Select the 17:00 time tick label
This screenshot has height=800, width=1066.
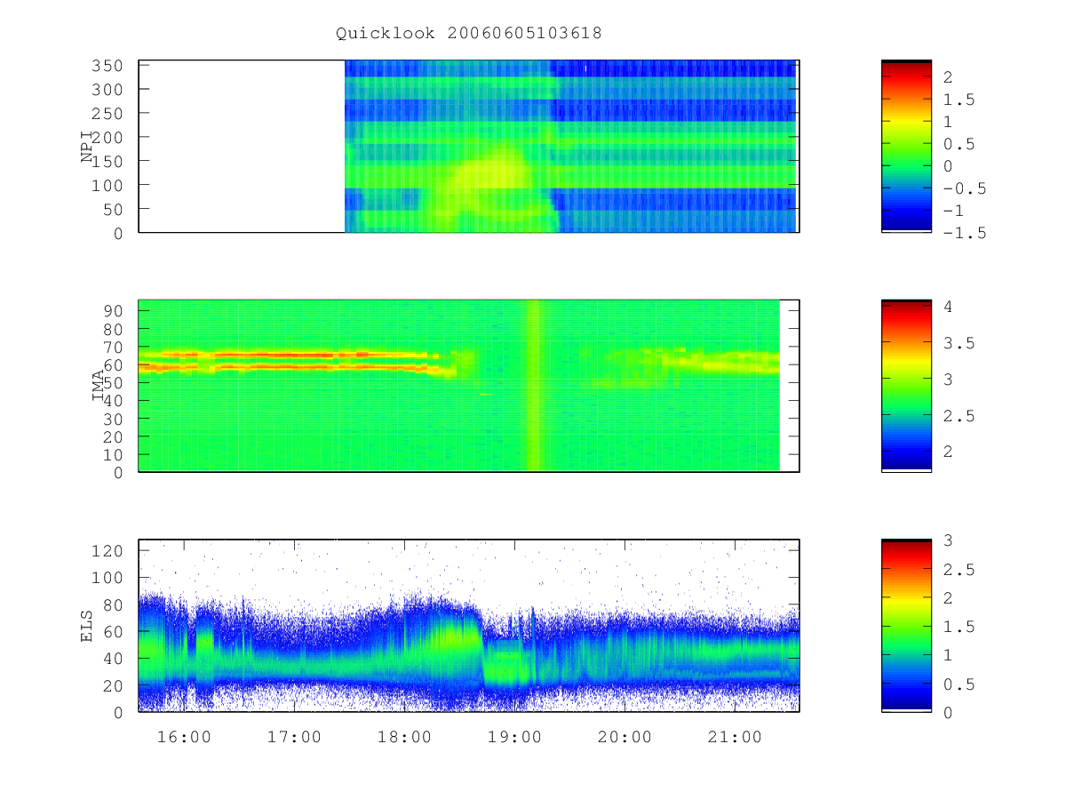pyautogui.click(x=294, y=738)
